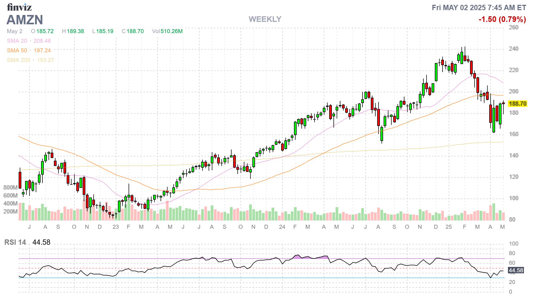Image resolution: width=533 pixels, height=300 pixels.
Task: Open the WEEKLY timeframe selector
Action: [264, 19]
